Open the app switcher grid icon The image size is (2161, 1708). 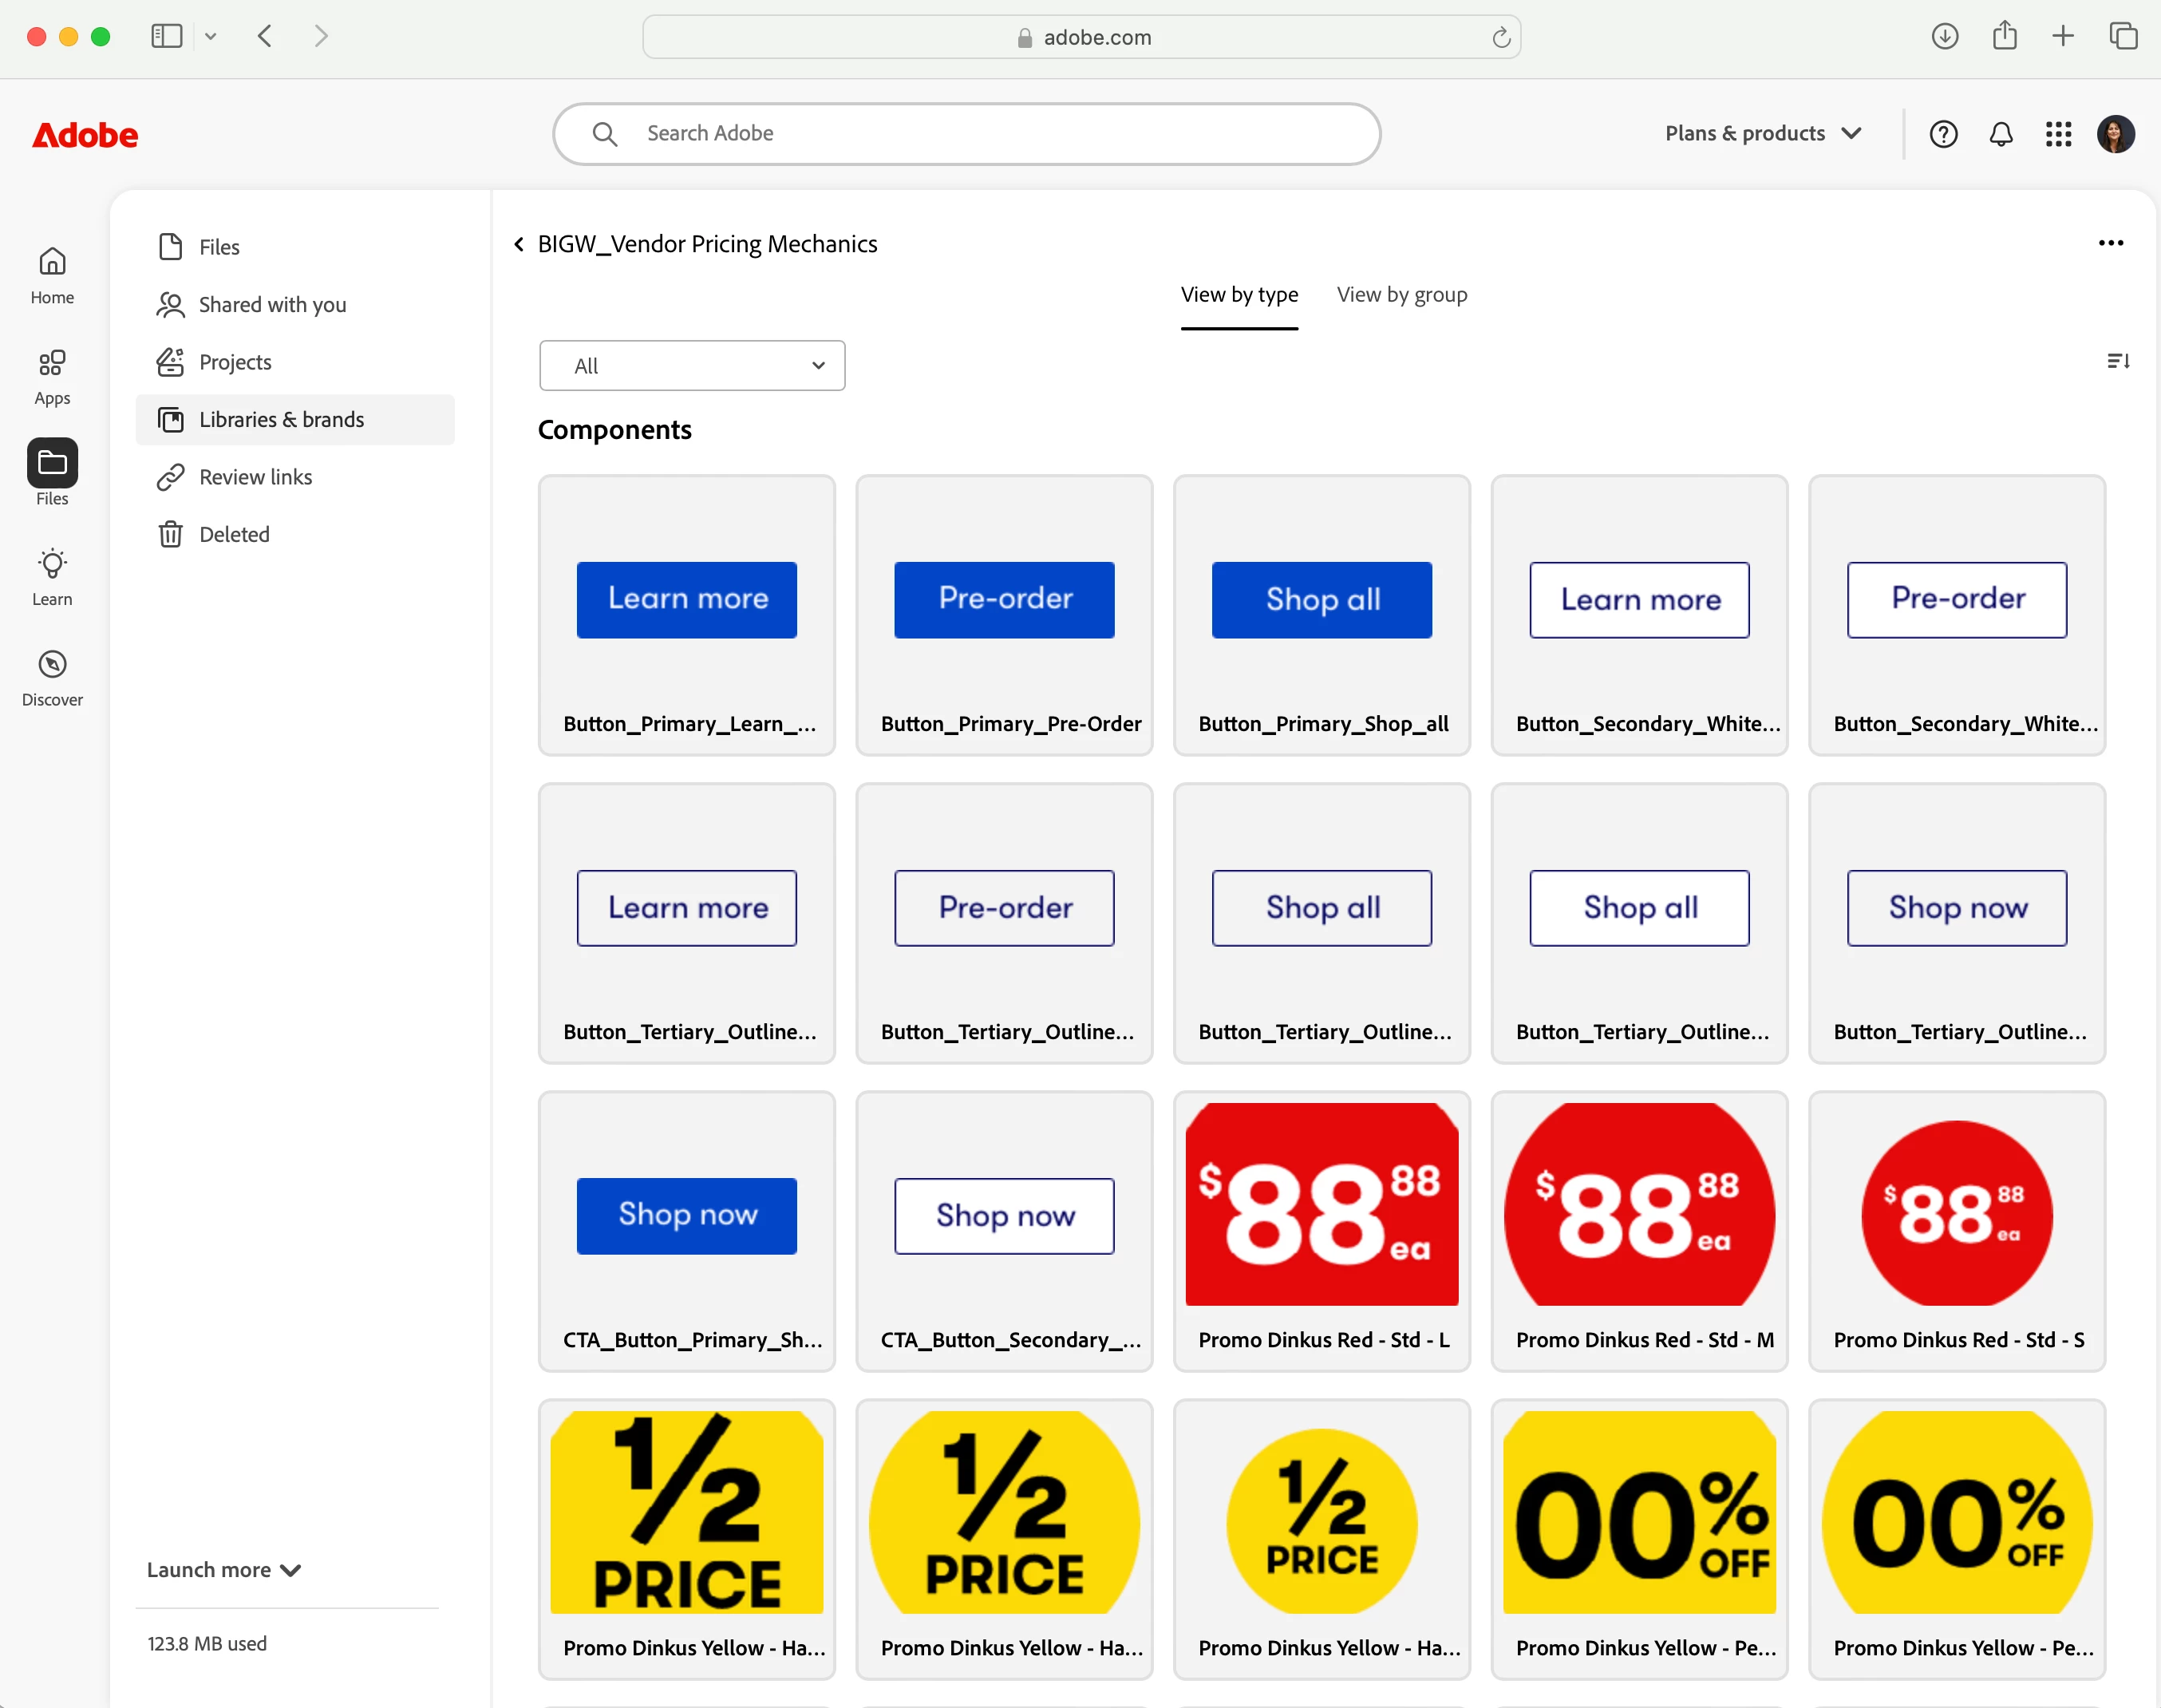tap(2058, 134)
